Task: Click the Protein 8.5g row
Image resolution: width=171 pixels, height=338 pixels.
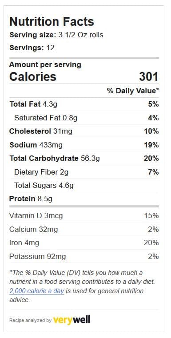Action: click(x=84, y=199)
